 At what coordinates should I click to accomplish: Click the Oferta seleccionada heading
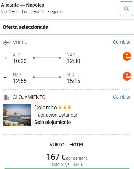[x=25, y=27]
